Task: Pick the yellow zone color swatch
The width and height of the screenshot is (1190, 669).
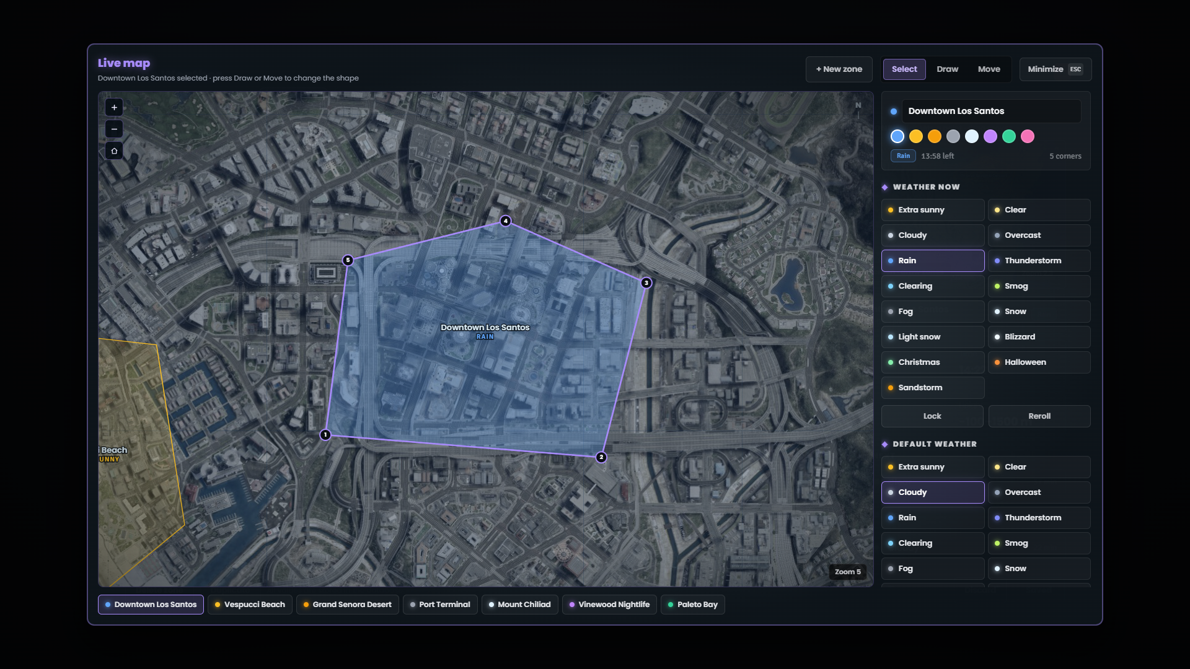Action: 916,136
